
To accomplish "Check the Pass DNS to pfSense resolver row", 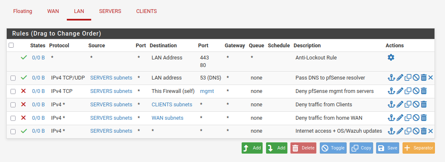I will [x=13, y=78].
